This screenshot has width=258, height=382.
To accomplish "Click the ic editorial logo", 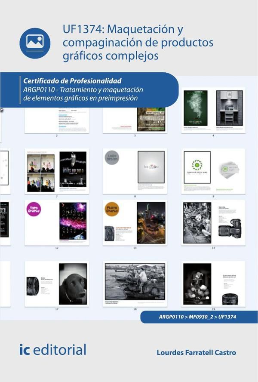I will (x=52, y=350).
